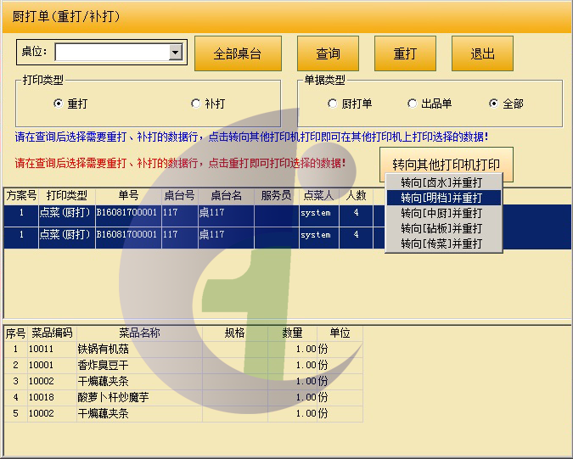The image size is (573, 459).
Task: Click the 单号 column header
Action: [128, 196]
